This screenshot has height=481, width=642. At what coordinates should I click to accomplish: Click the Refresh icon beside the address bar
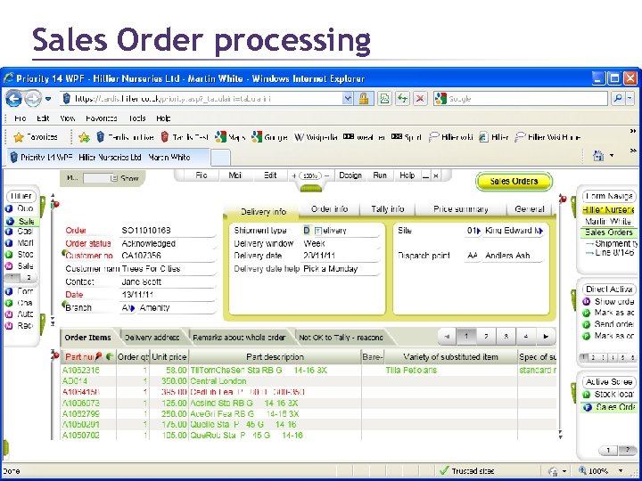402,99
